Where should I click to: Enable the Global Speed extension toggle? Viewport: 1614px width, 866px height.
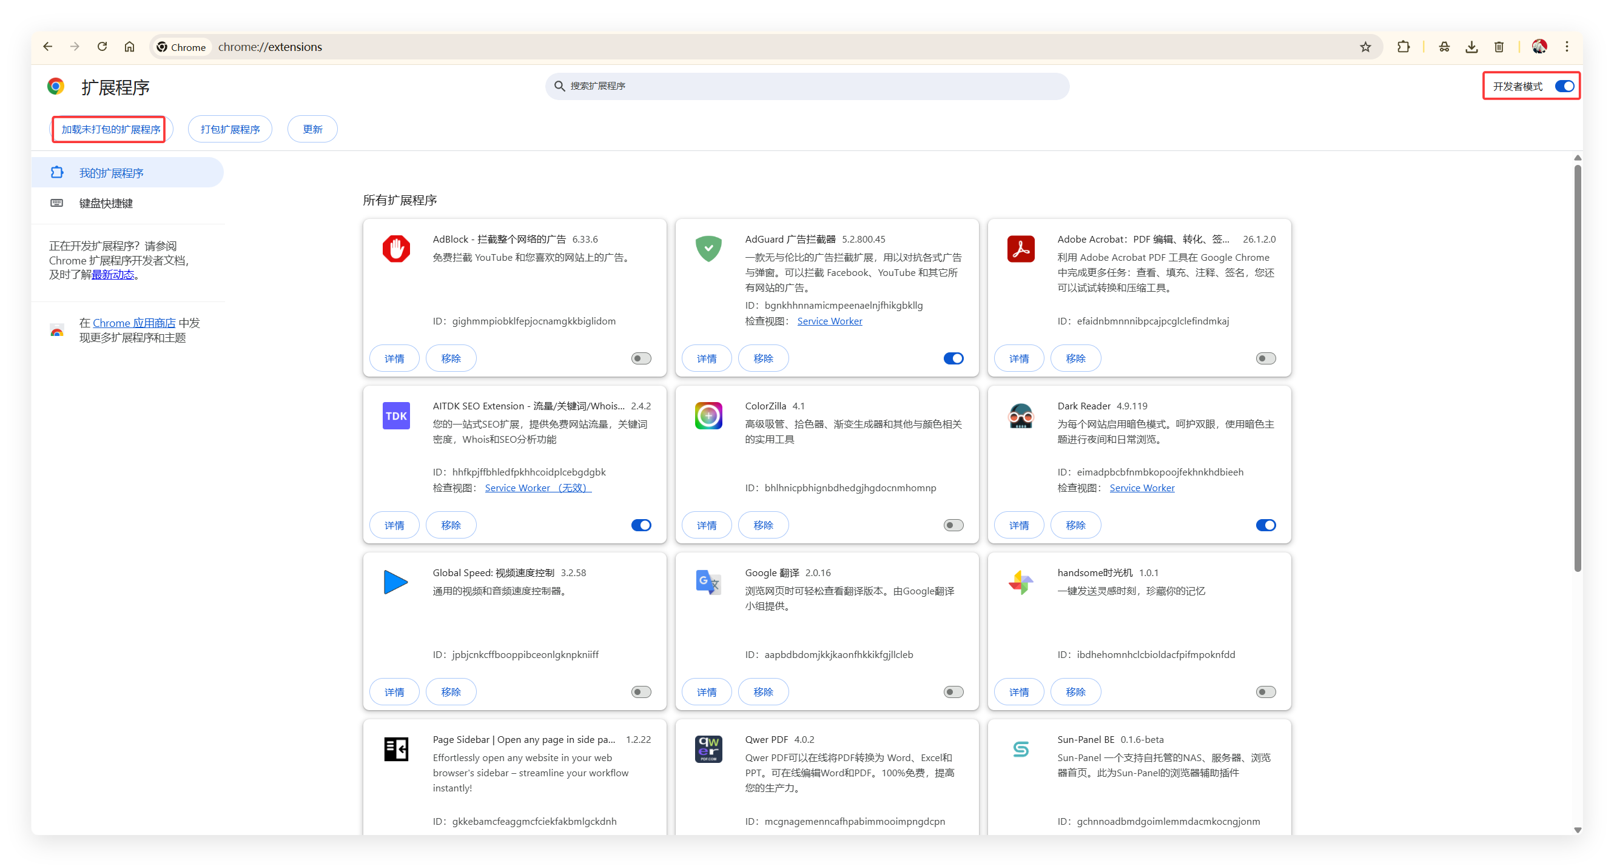641,692
